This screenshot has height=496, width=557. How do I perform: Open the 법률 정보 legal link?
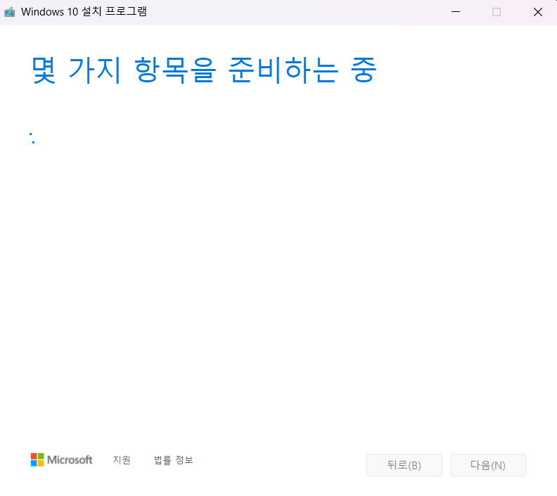pyautogui.click(x=173, y=459)
